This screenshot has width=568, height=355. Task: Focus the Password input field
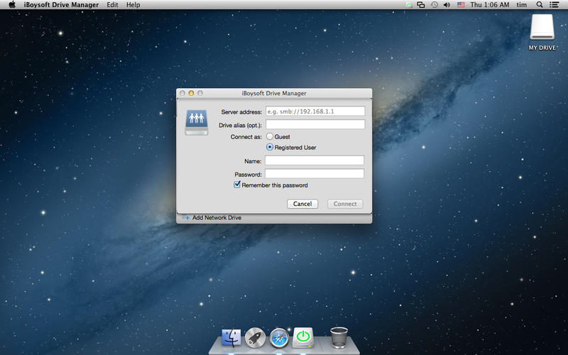coord(315,173)
